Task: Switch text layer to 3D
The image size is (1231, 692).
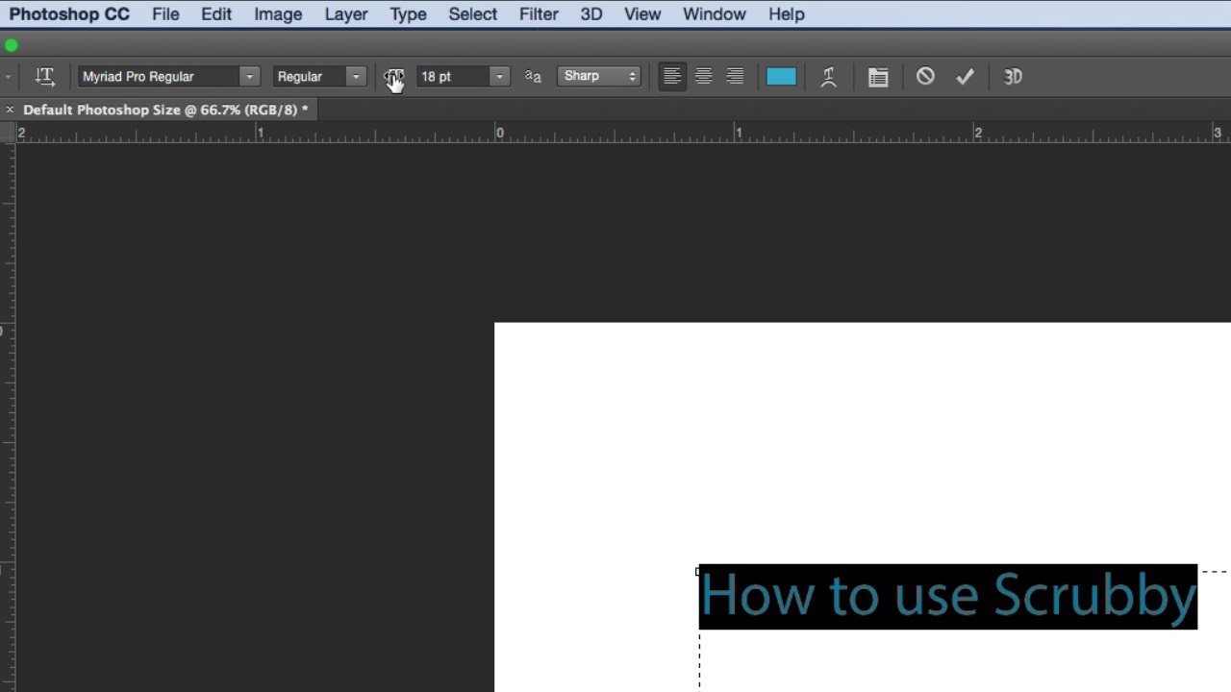Action: 1012,76
